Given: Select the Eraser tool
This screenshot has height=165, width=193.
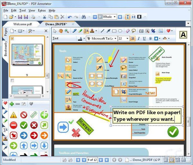Looking at the screenshot, I should tap(128, 31).
